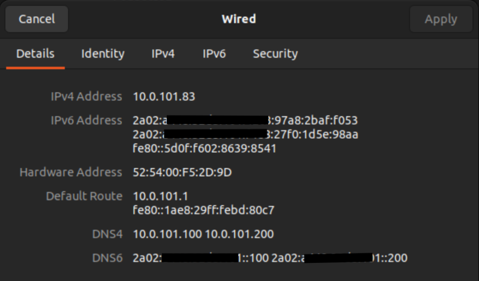Open the Identity tab

pyautogui.click(x=103, y=54)
